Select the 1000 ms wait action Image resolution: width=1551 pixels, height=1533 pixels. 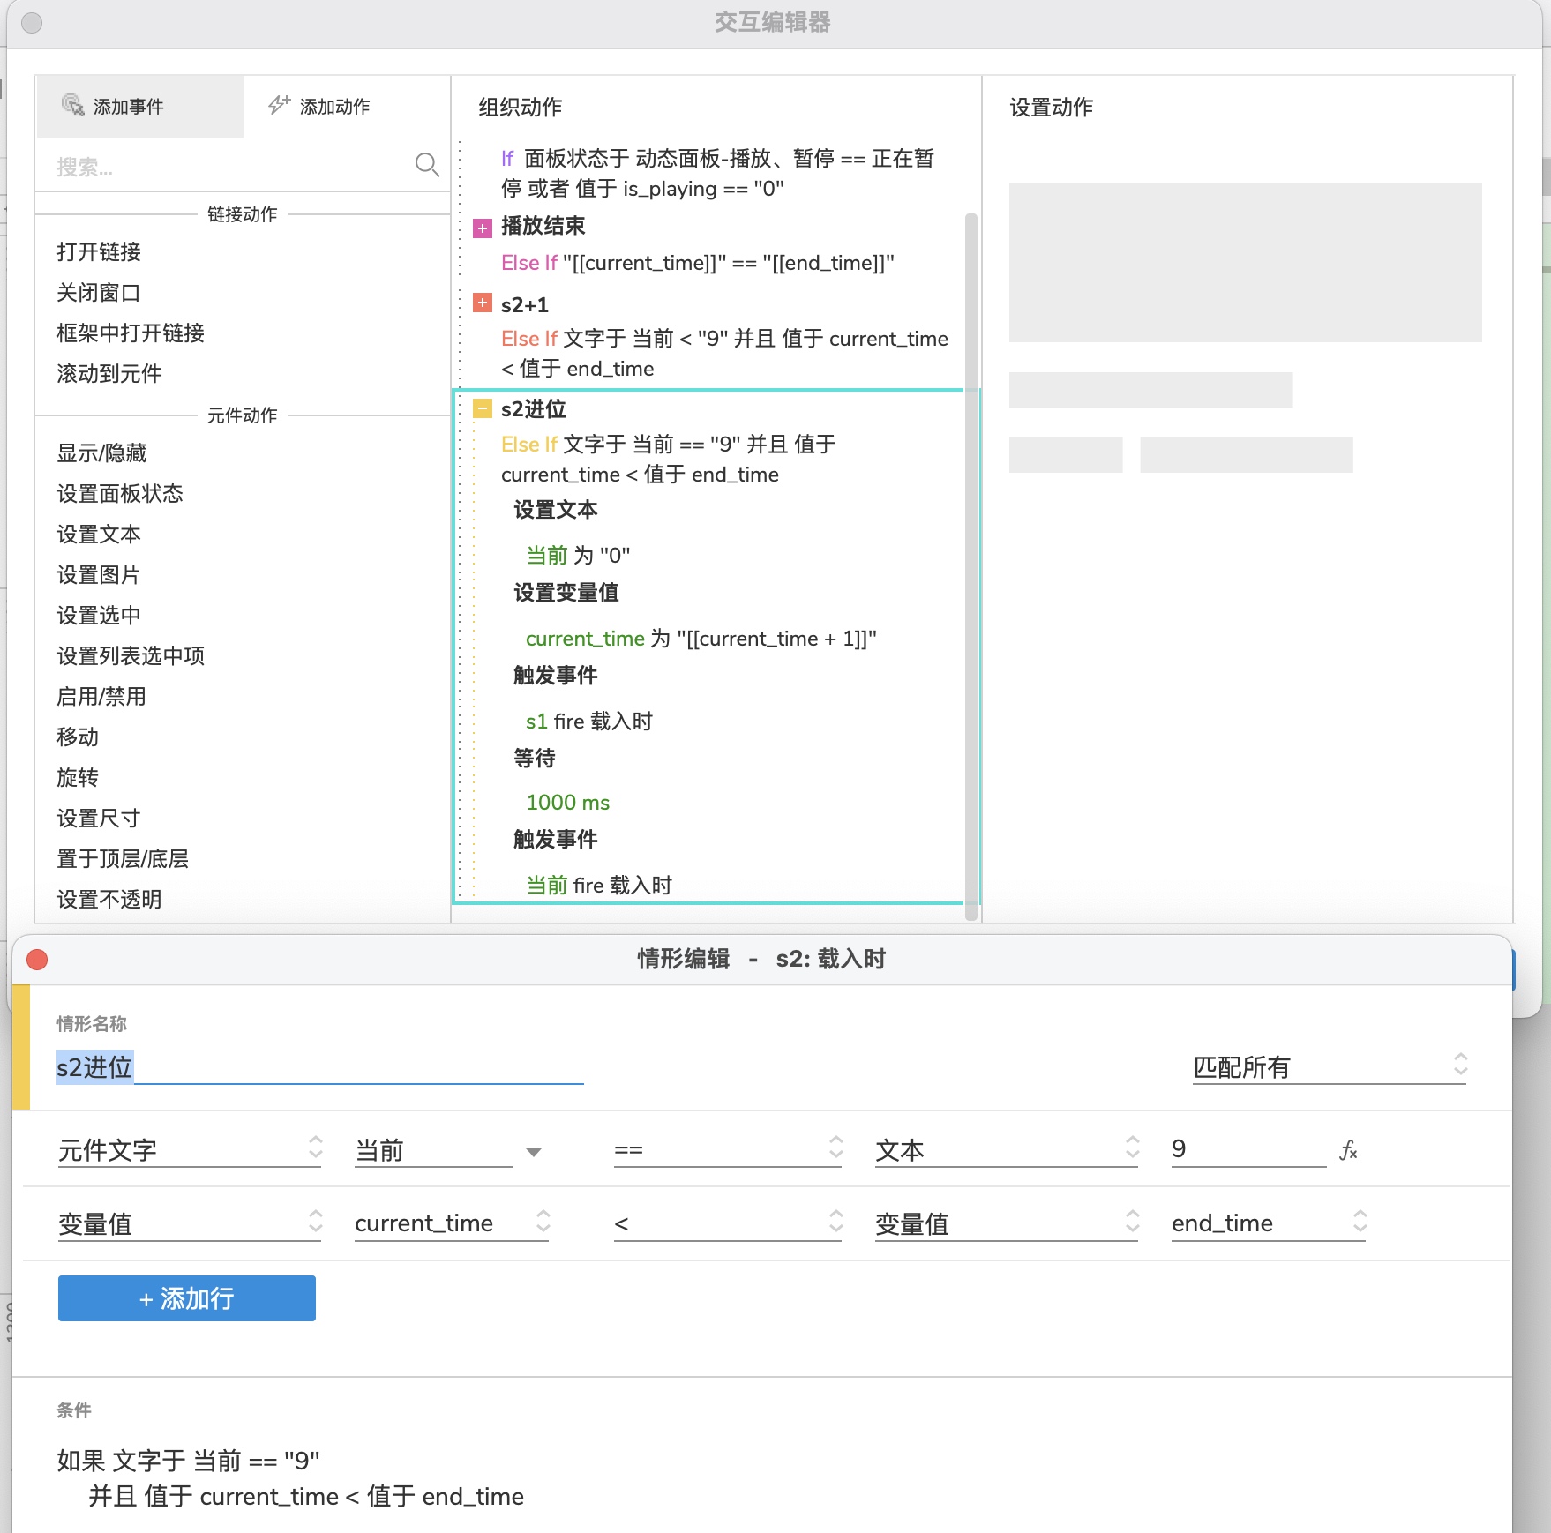pyautogui.click(x=568, y=803)
